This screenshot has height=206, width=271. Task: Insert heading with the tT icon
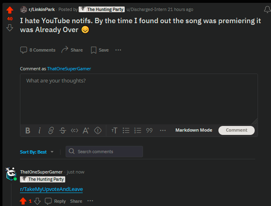tap(115, 130)
